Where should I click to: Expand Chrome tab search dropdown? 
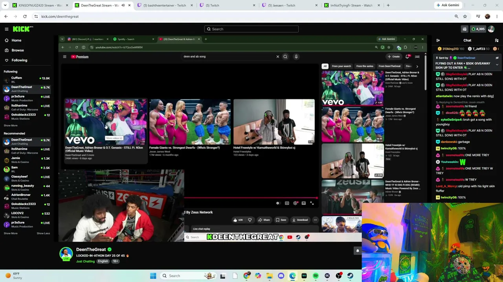pos(6,5)
